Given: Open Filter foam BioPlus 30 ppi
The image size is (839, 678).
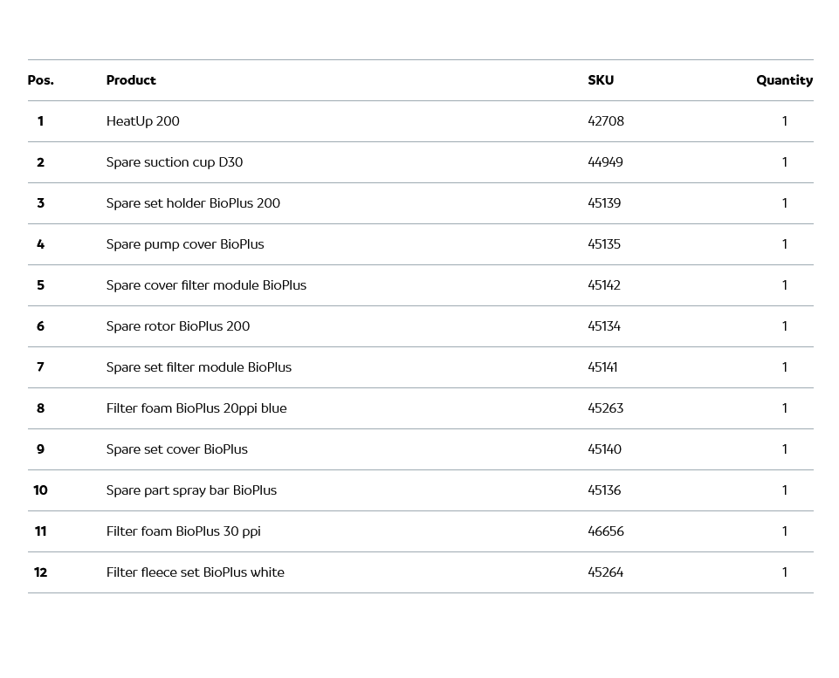Looking at the screenshot, I should [183, 531].
